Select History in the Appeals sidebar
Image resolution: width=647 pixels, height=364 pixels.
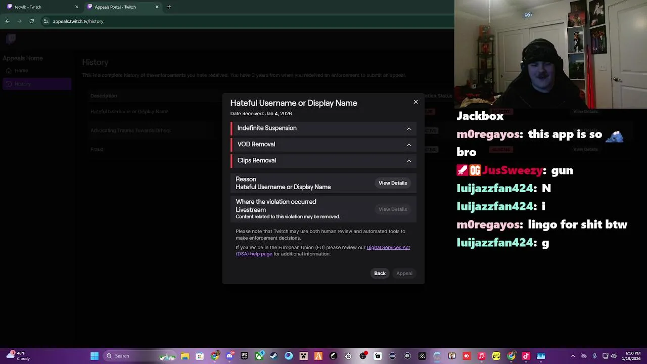pos(36,84)
